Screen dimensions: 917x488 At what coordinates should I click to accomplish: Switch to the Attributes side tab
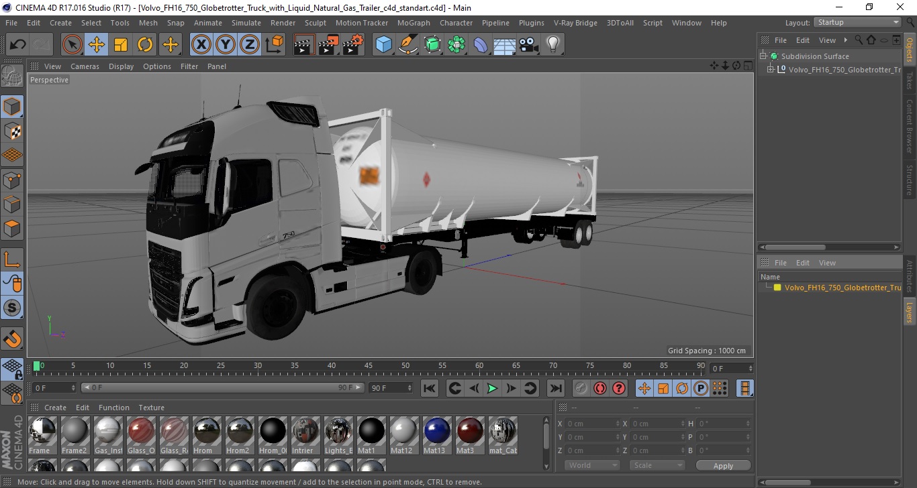click(910, 275)
